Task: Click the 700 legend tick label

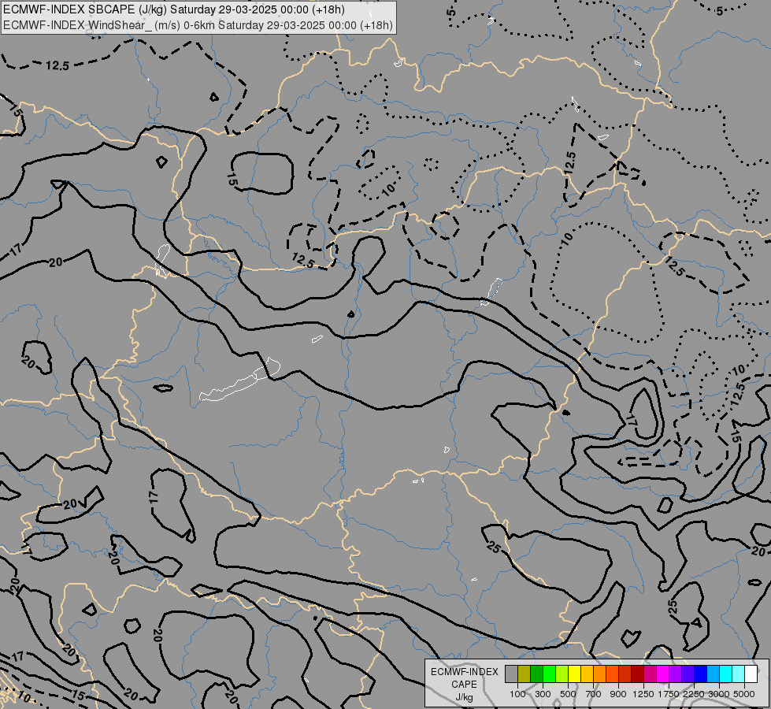Action: coord(594,694)
